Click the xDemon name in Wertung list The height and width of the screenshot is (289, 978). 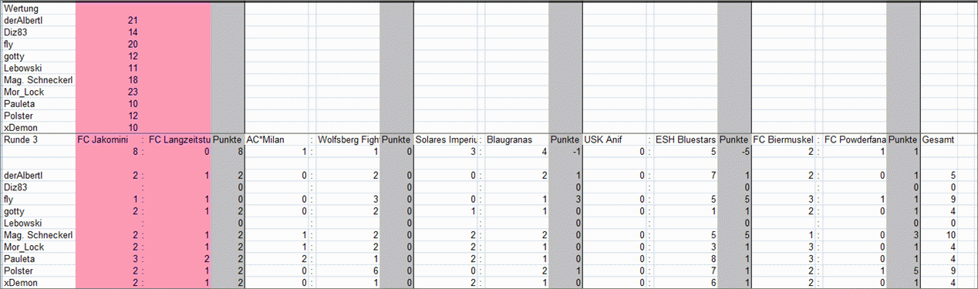pyautogui.click(x=20, y=128)
